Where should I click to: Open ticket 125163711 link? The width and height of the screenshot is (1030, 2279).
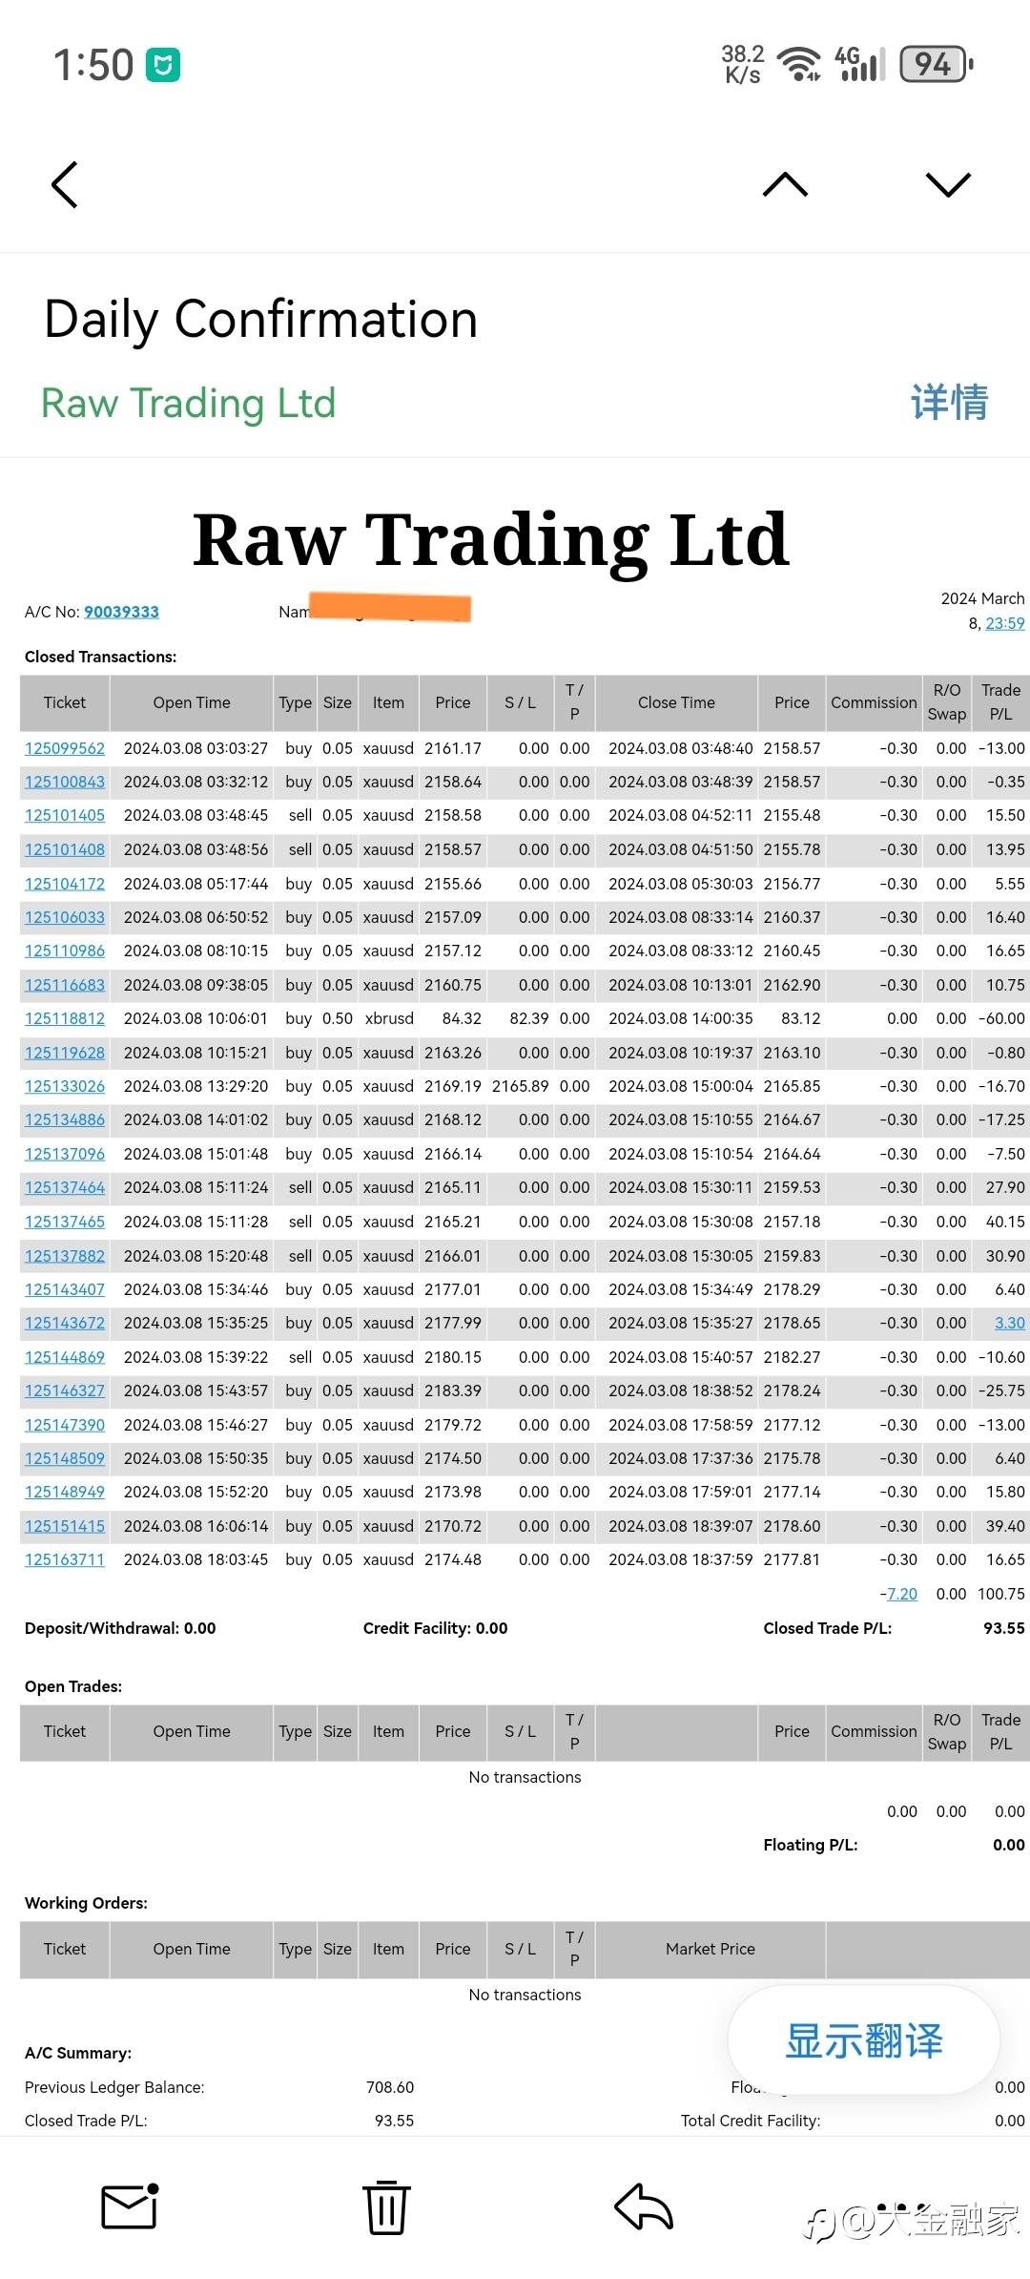coord(65,1559)
